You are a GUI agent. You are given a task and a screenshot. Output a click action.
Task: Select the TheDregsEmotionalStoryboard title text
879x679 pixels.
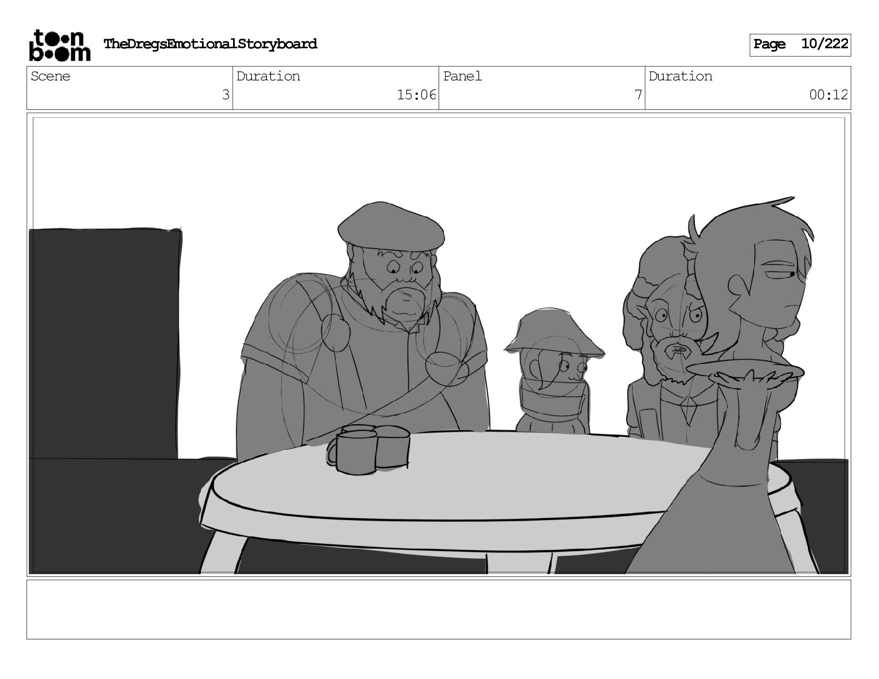tap(210, 44)
